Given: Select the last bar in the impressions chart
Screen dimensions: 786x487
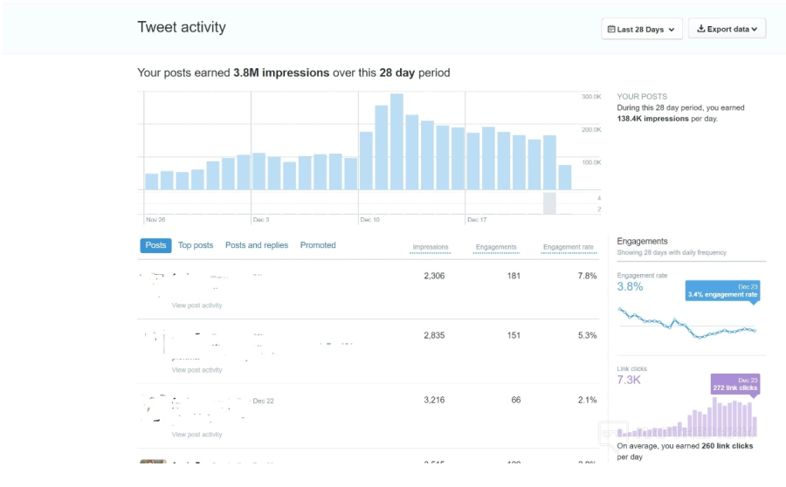Looking at the screenshot, I should tap(565, 177).
